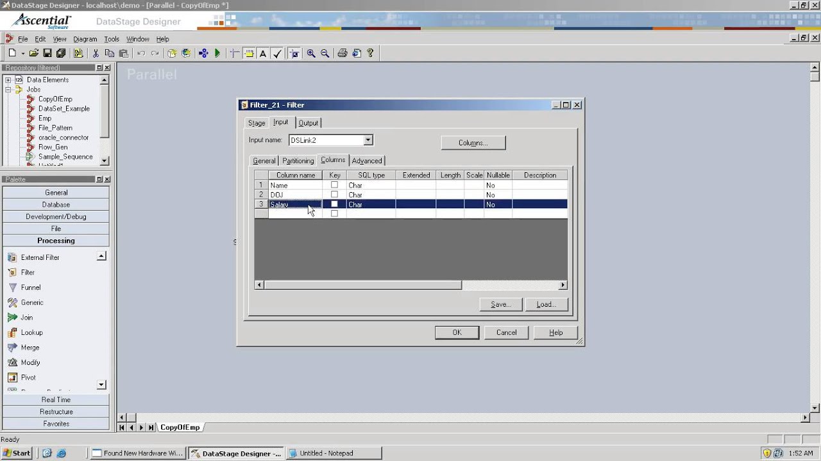Click the Annotation 'A' toolbar icon
Screen dimensions: 821x461
263,54
